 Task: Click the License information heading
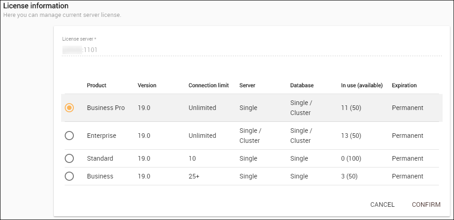click(36, 6)
